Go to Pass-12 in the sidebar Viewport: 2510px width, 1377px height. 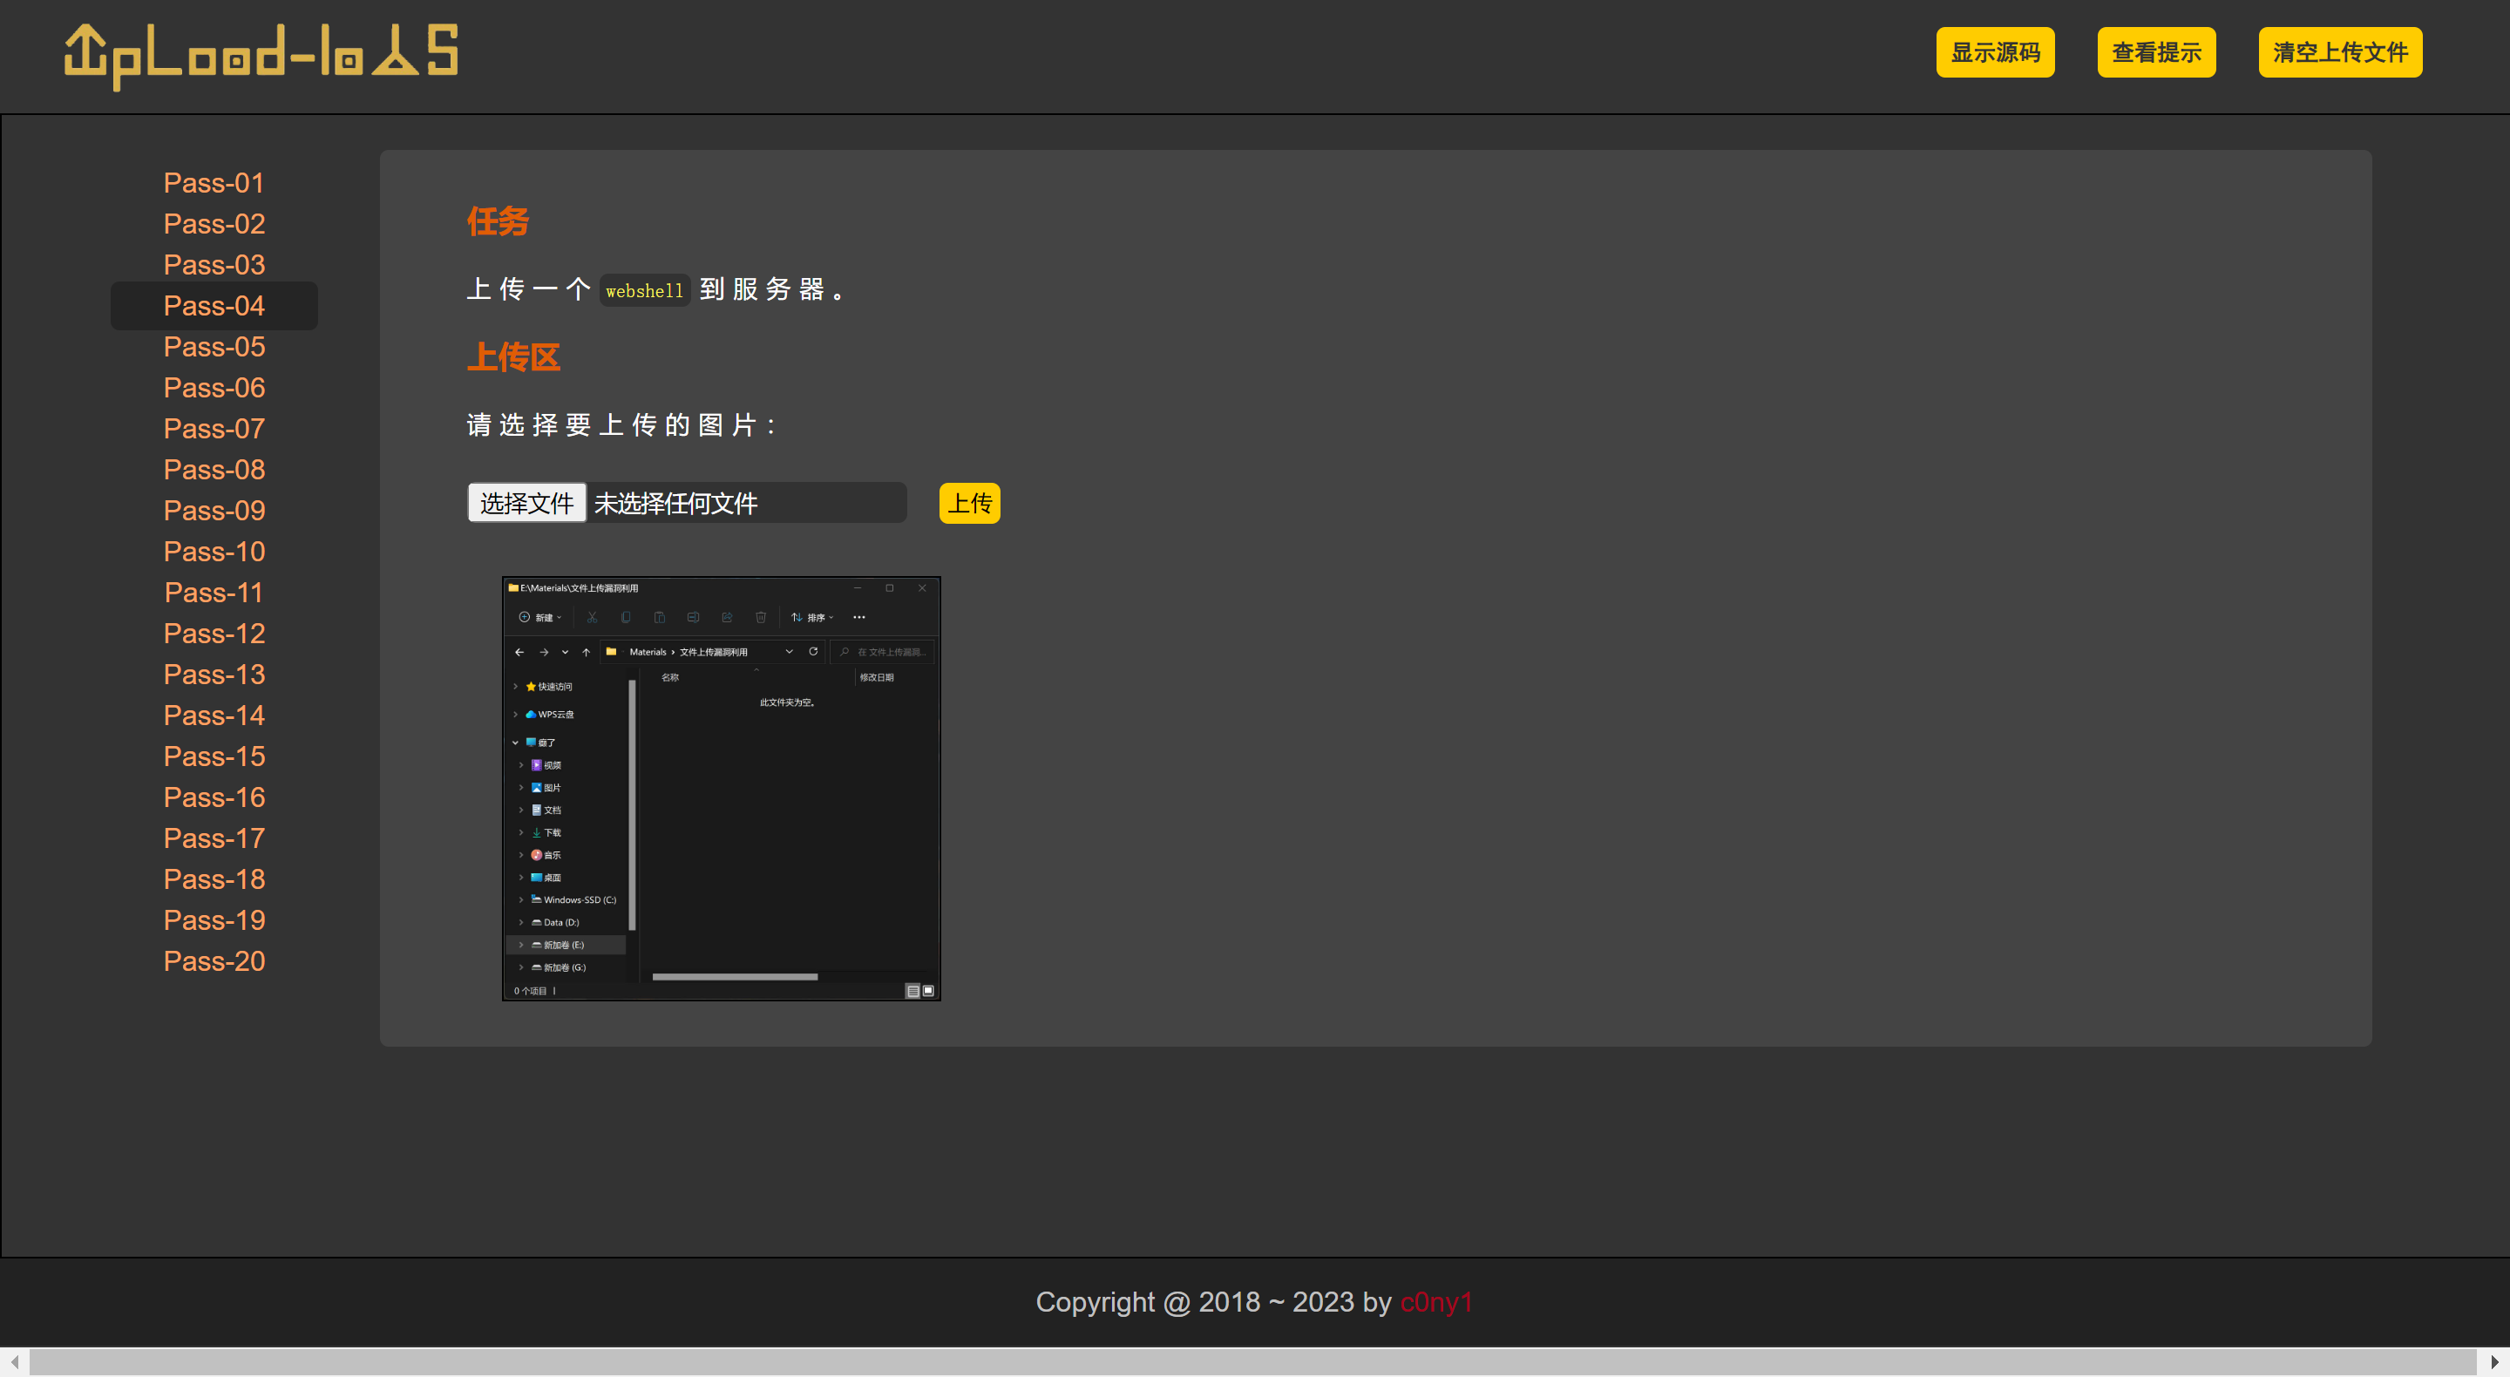coord(214,634)
